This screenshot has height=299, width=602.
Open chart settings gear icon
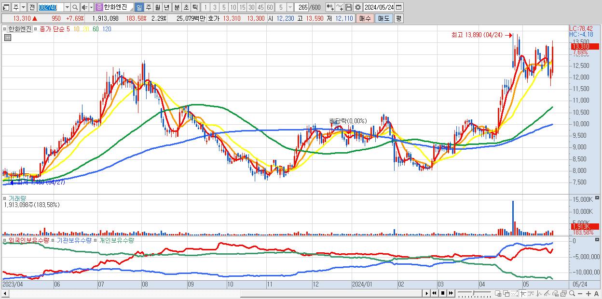(357, 7)
